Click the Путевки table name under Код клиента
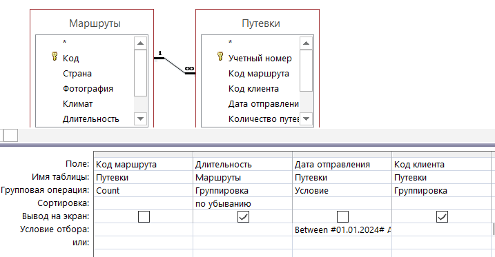495x257 pixels. coord(442,177)
